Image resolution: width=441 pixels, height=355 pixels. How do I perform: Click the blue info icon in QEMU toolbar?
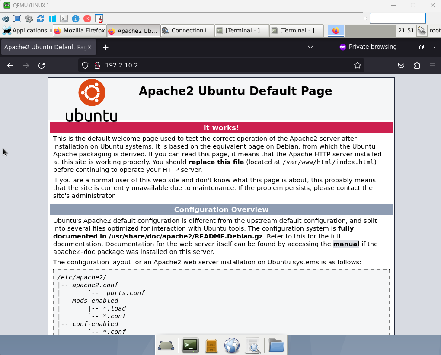[76, 19]
